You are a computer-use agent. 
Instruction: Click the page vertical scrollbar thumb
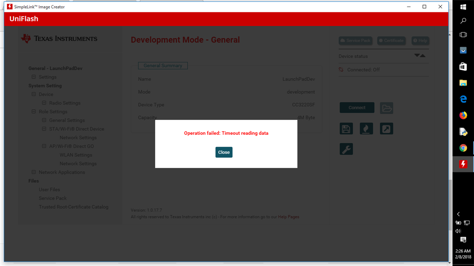450,204
